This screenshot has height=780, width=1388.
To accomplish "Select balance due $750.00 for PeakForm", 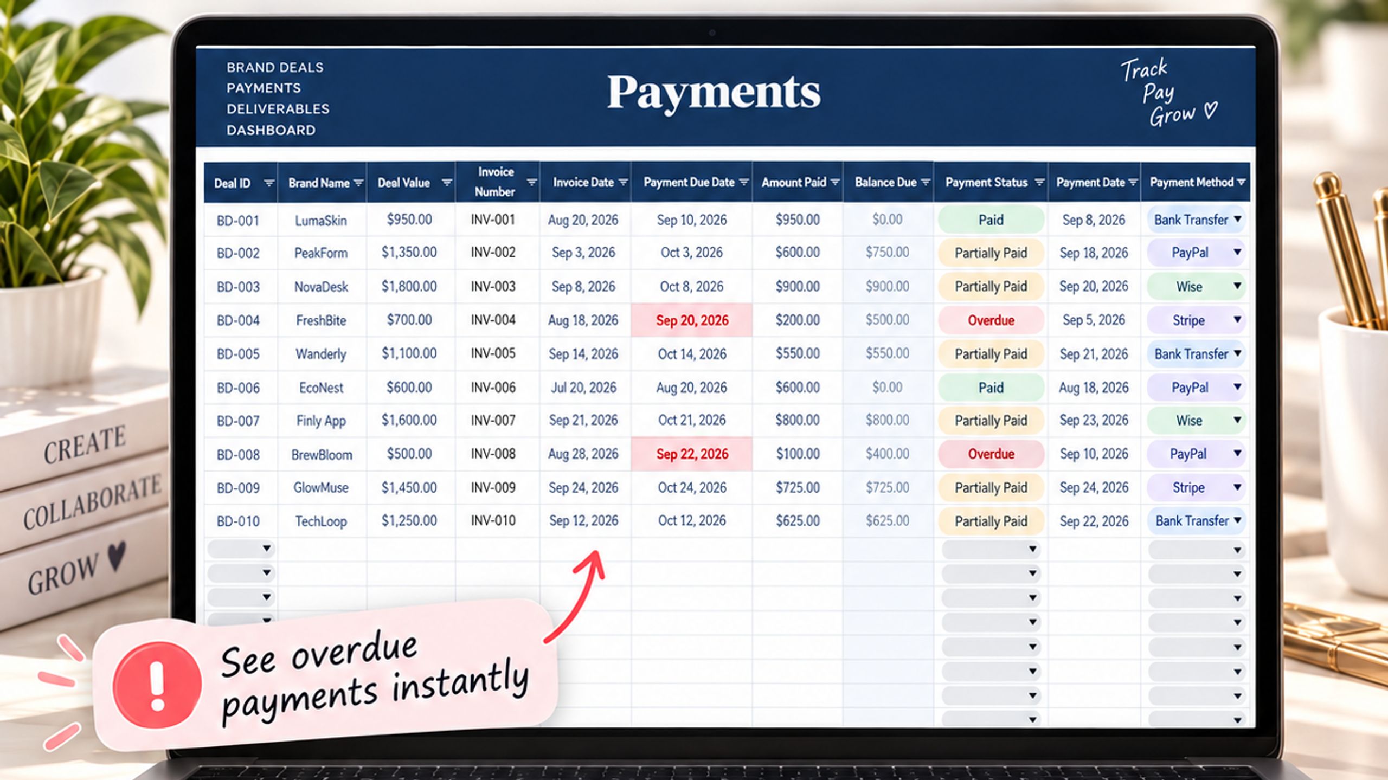I will click(x=887, y=253).
